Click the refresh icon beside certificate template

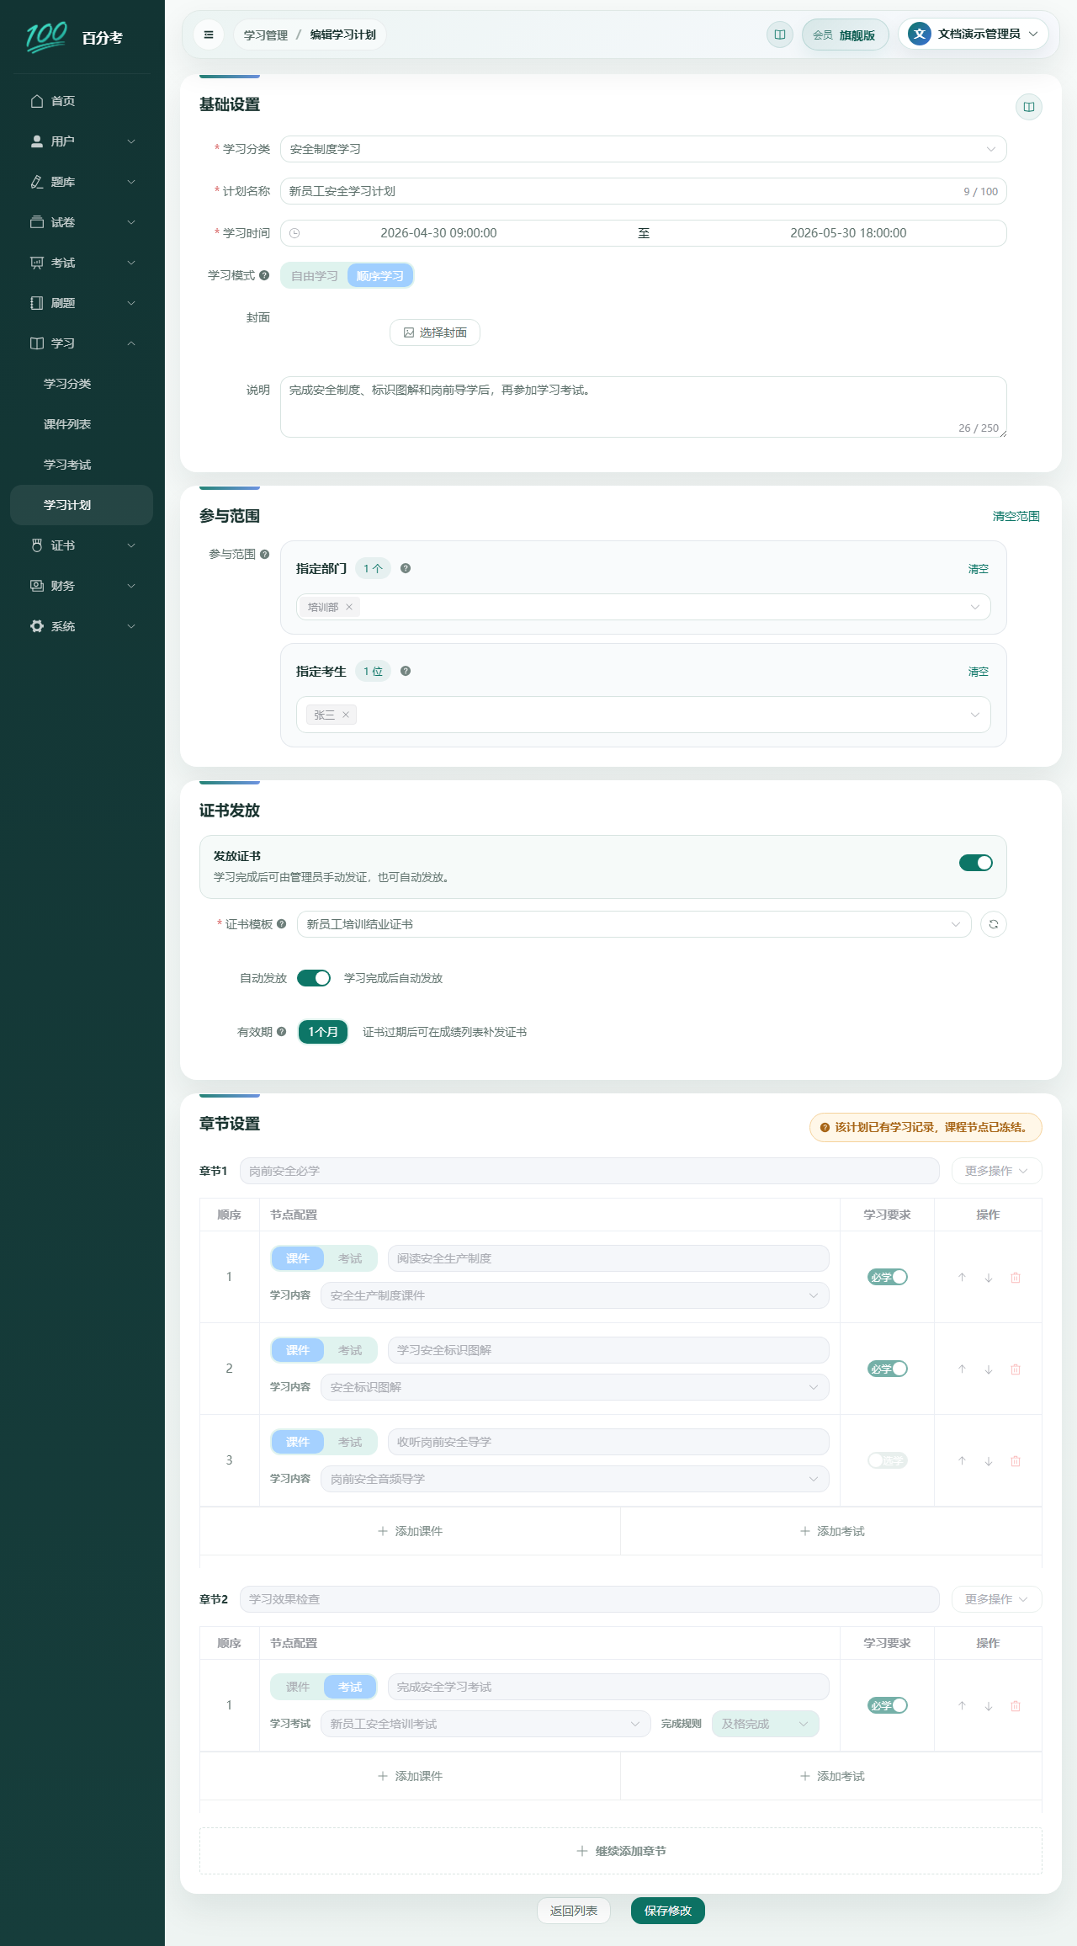[x=994, y=924]
